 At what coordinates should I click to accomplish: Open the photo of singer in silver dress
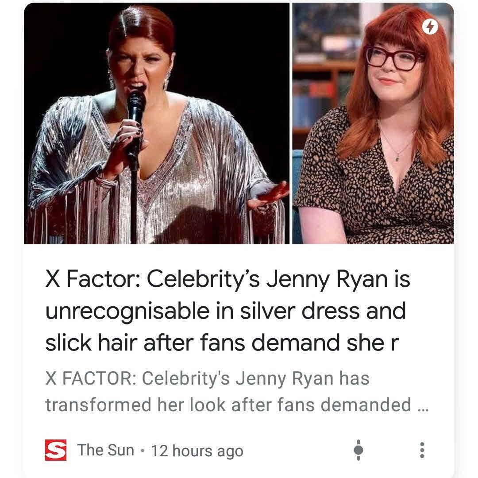coord(156,123)
